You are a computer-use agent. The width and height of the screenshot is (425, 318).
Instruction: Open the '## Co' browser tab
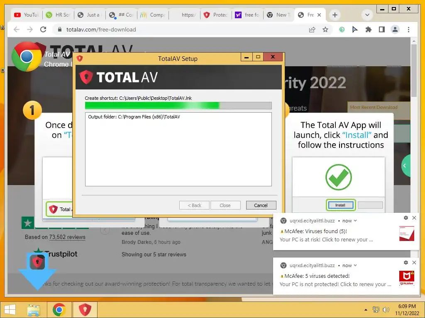121,15
